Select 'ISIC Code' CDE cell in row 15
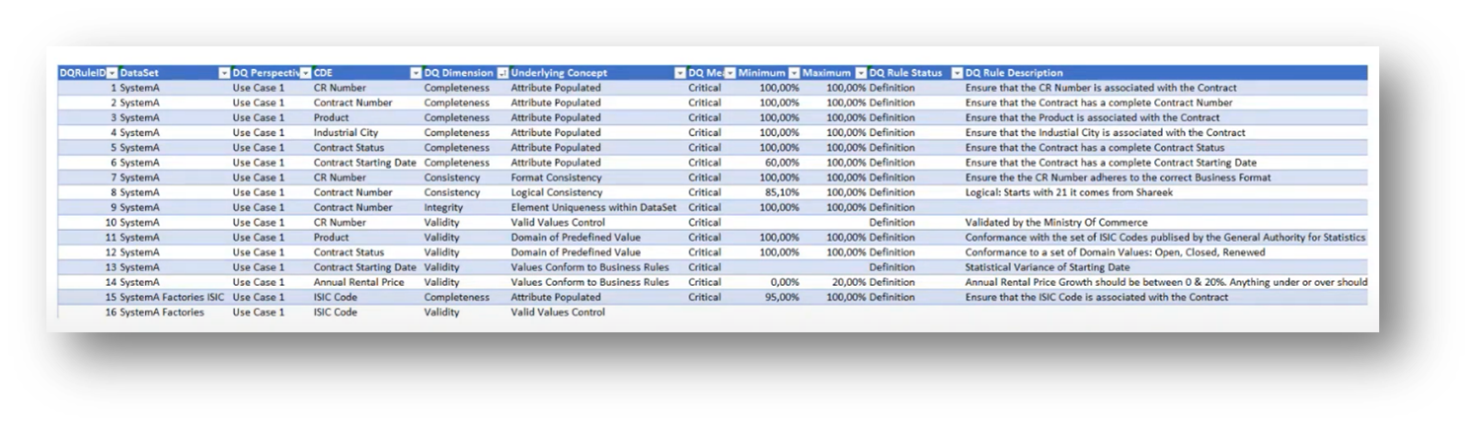The height and width of the screenshot is (426, 1473). (x=336, y=297)
